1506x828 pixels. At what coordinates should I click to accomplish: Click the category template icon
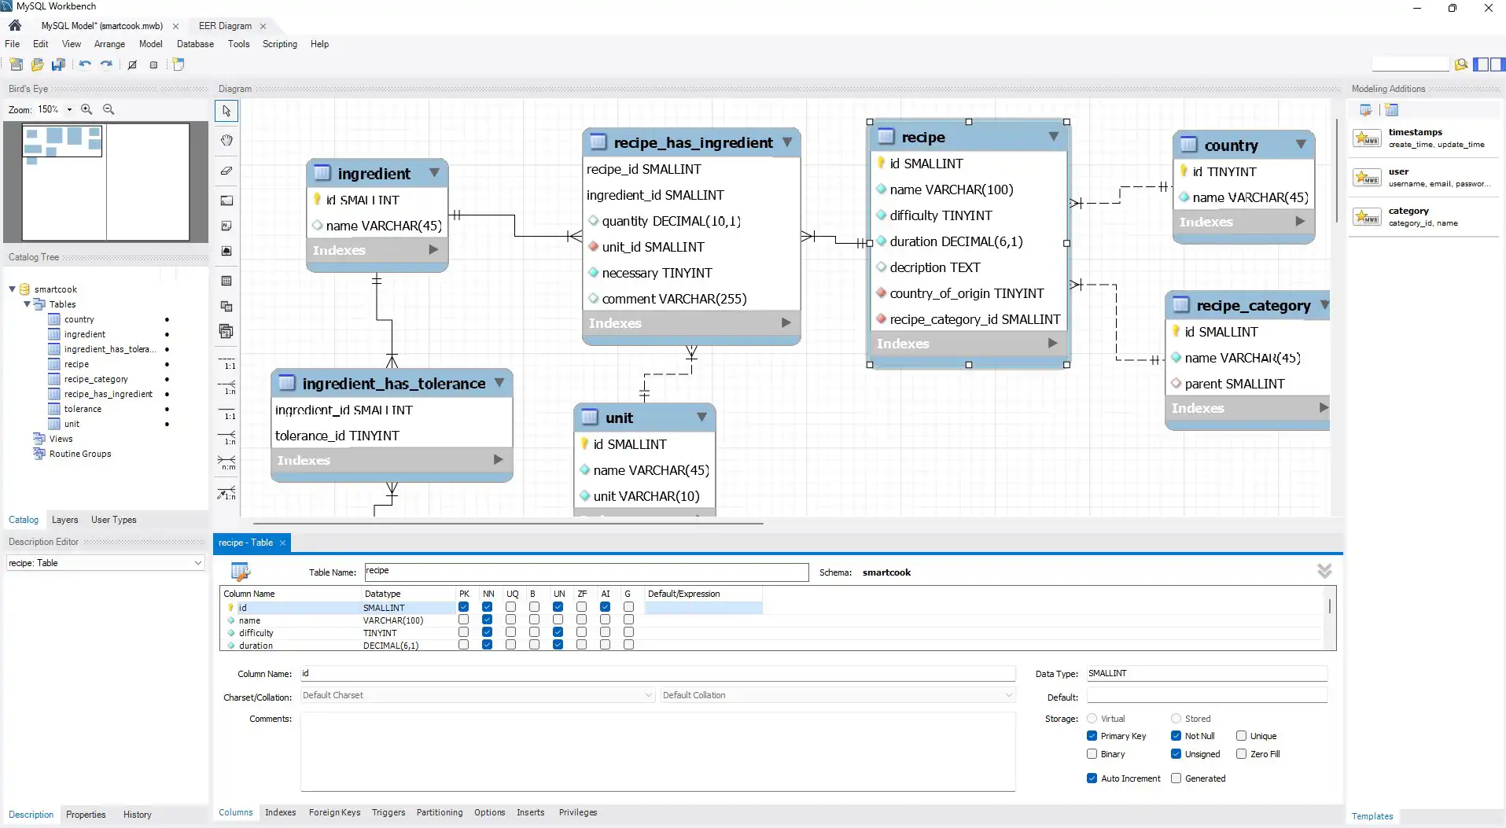point(1367,217)
